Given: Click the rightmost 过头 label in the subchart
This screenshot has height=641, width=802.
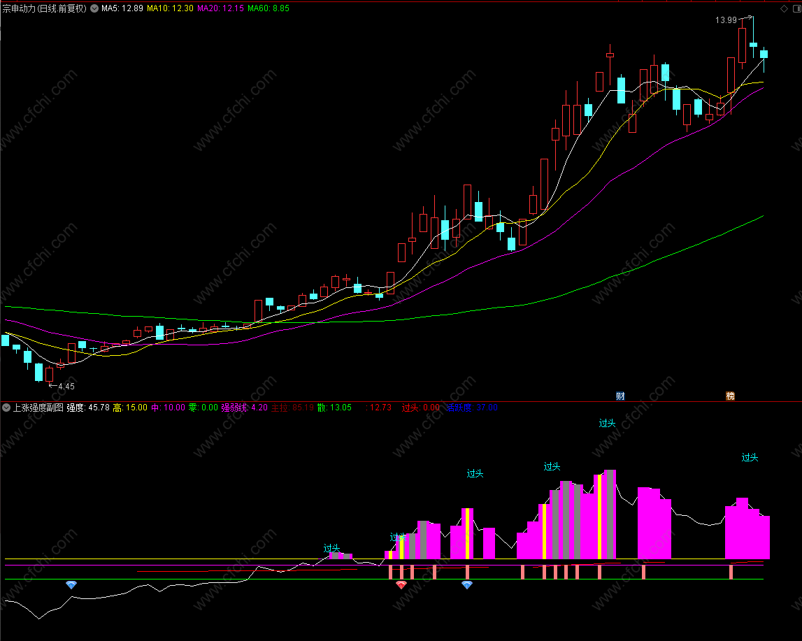Looking at the screenshot, I should tap(750, 457).
